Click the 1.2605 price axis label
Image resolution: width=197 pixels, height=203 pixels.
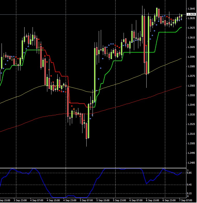click(x=191, y=47)
